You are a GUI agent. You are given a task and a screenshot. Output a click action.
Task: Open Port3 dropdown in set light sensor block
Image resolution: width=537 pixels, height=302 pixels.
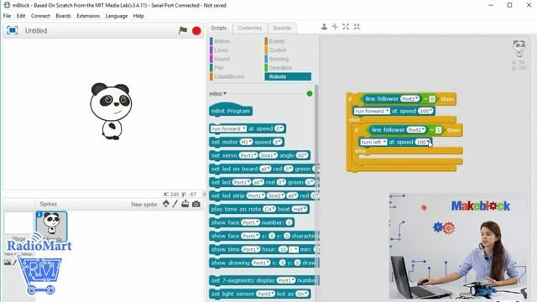266,294
